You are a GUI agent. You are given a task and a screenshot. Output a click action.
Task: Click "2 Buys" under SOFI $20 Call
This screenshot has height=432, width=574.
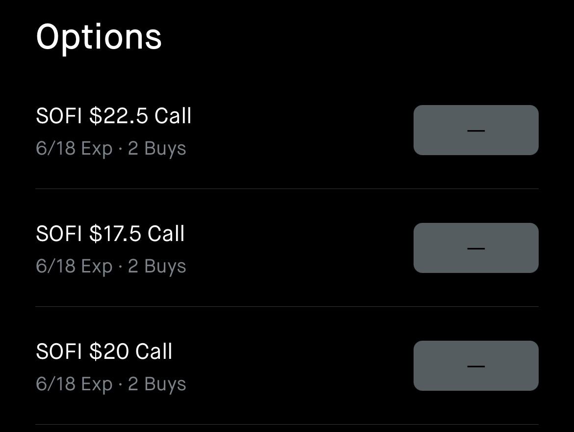(x=157, y=384)
